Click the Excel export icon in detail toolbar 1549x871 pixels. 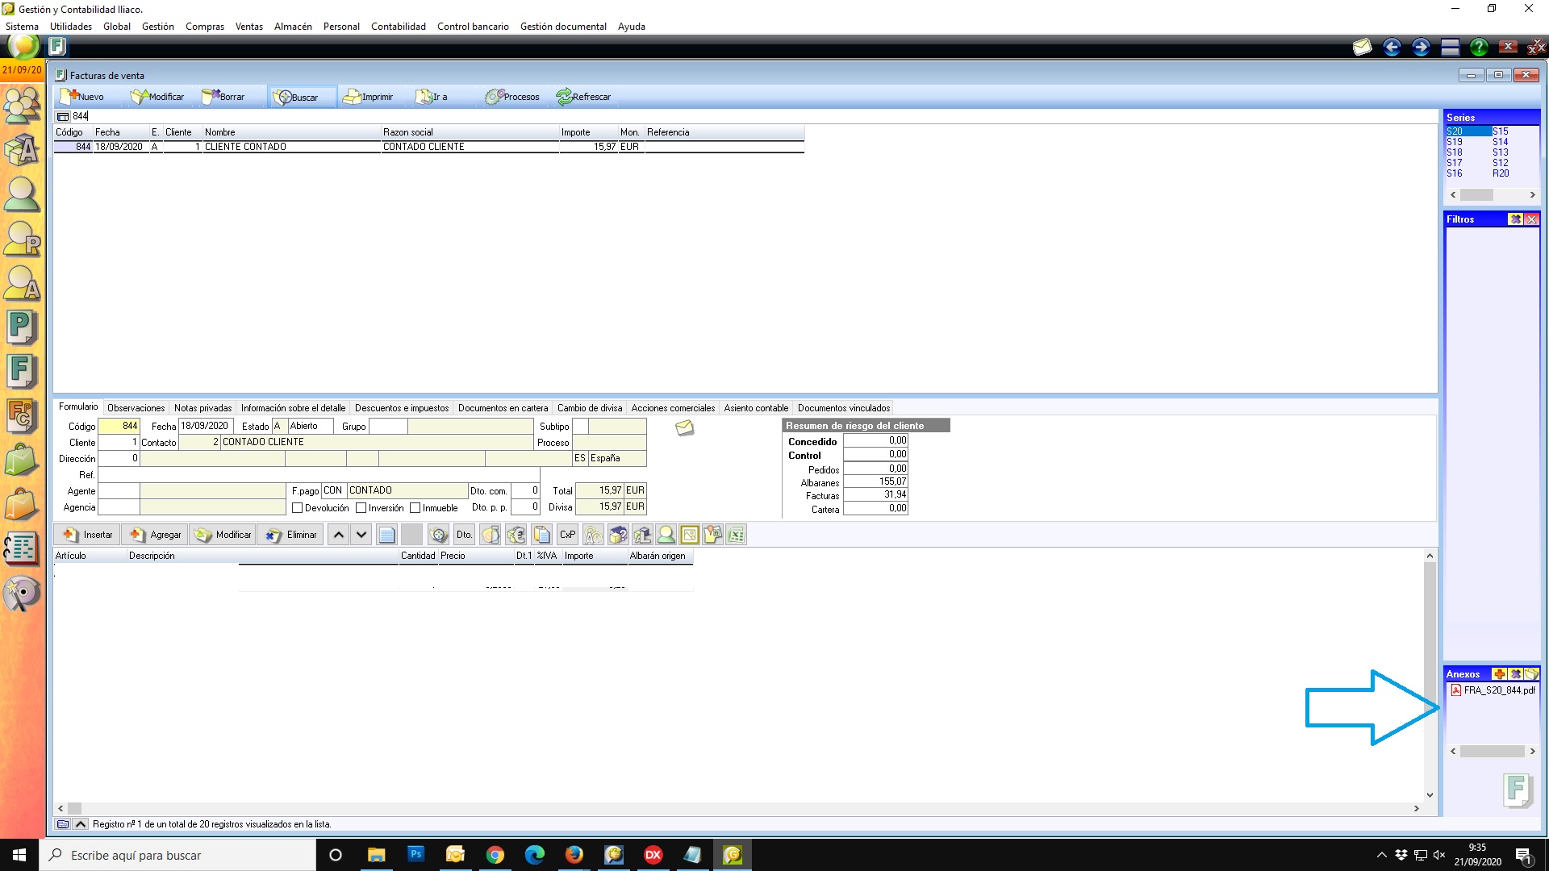click(736, 535)
